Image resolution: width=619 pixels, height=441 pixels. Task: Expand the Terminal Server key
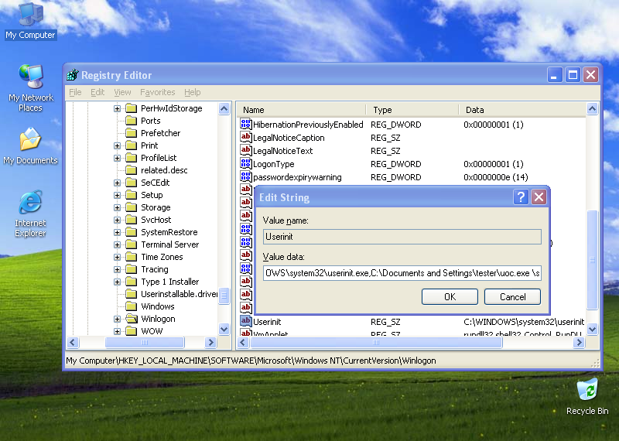(117, 244)
